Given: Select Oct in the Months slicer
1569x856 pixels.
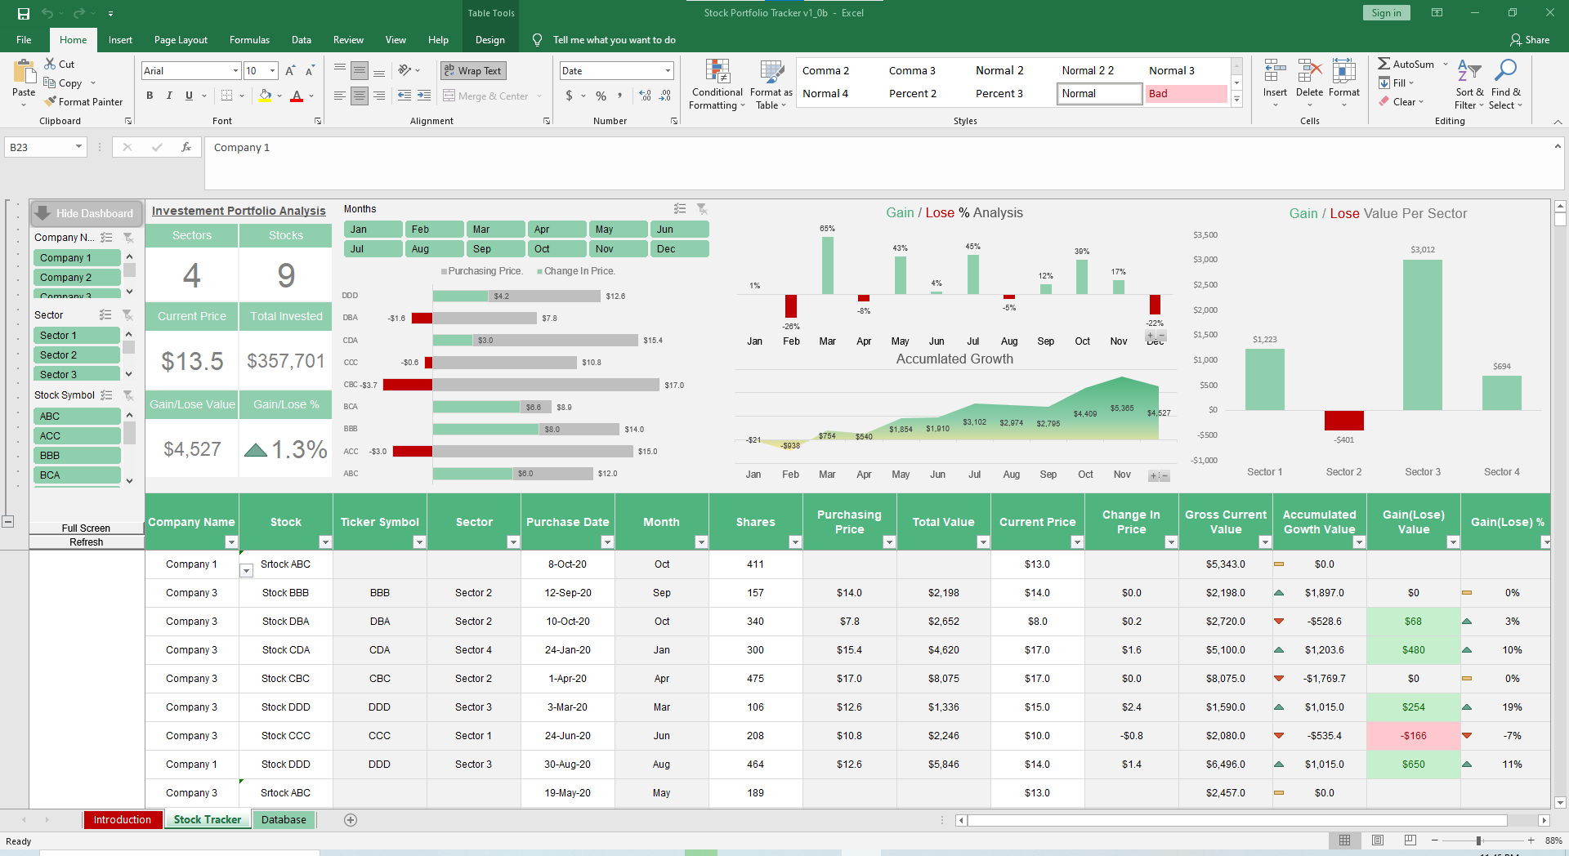Looking at the screenshot, I should [557, 248].
